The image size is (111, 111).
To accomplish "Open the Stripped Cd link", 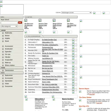I will 46,74.
